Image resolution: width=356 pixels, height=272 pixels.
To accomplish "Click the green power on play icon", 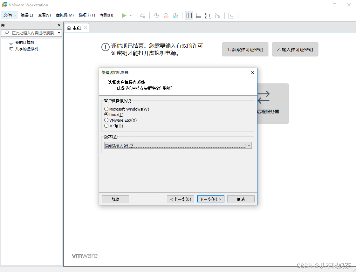I will [x=124, y=16].
